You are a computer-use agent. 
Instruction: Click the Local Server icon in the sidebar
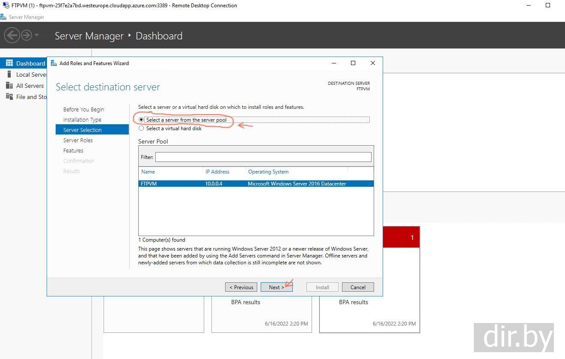pyautogui.click(x=9, y=75)
